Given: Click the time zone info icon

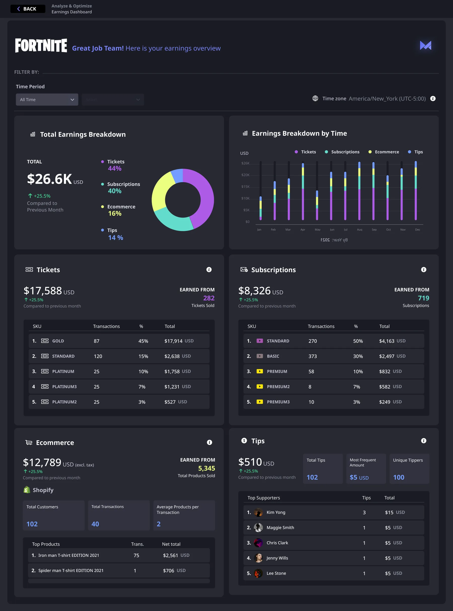Looking at the screenshot, I should coord(433,98).
